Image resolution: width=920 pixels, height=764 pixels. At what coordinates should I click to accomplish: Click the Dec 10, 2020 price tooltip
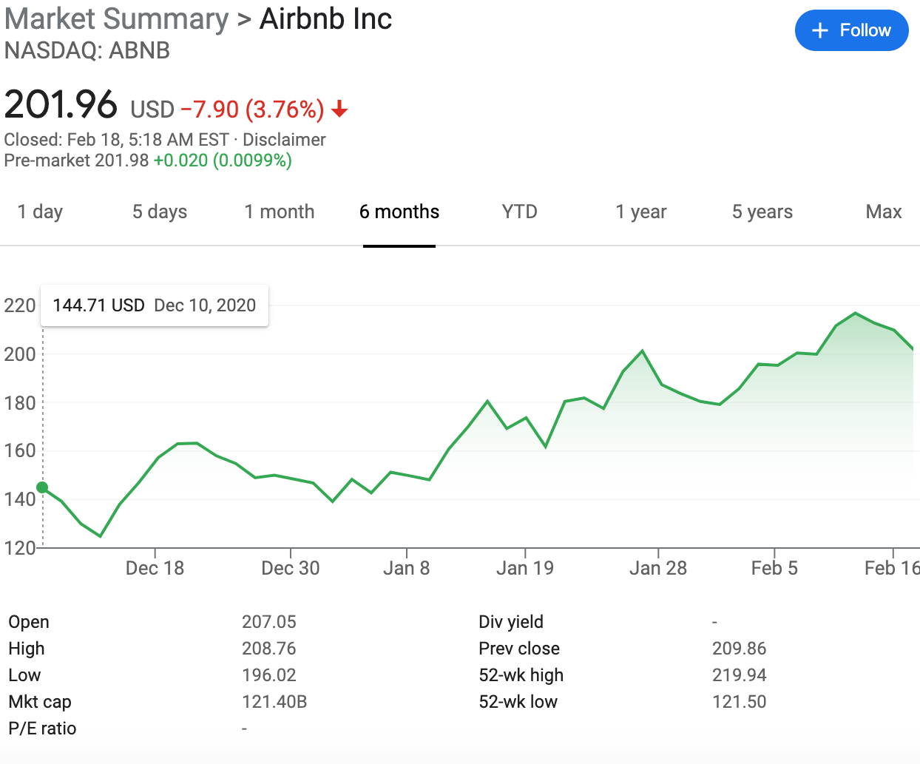(155, 305)
